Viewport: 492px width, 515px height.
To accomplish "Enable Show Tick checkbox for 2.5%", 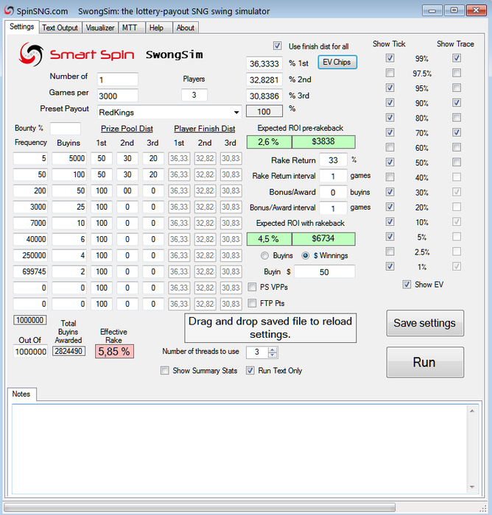I will pos(390,252).
